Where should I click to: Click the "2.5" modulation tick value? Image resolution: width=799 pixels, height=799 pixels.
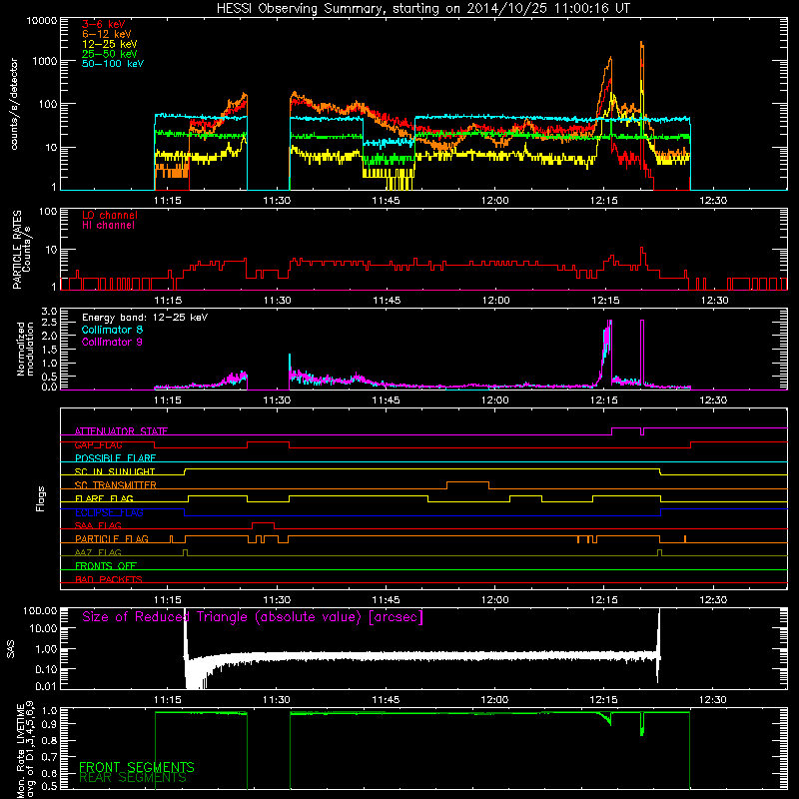49,323
